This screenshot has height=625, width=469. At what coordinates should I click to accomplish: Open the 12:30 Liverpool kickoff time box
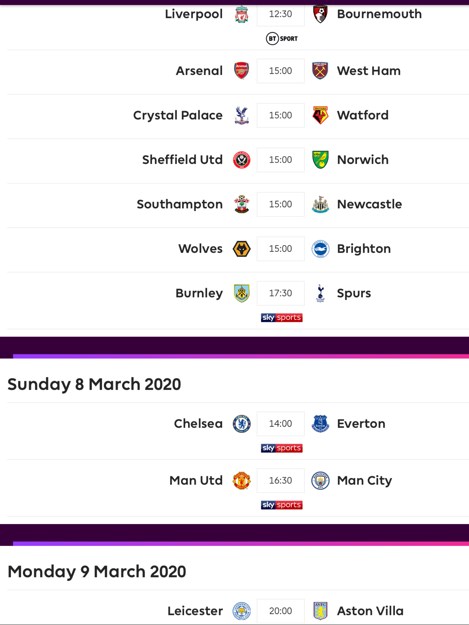(x=281, y=14)
